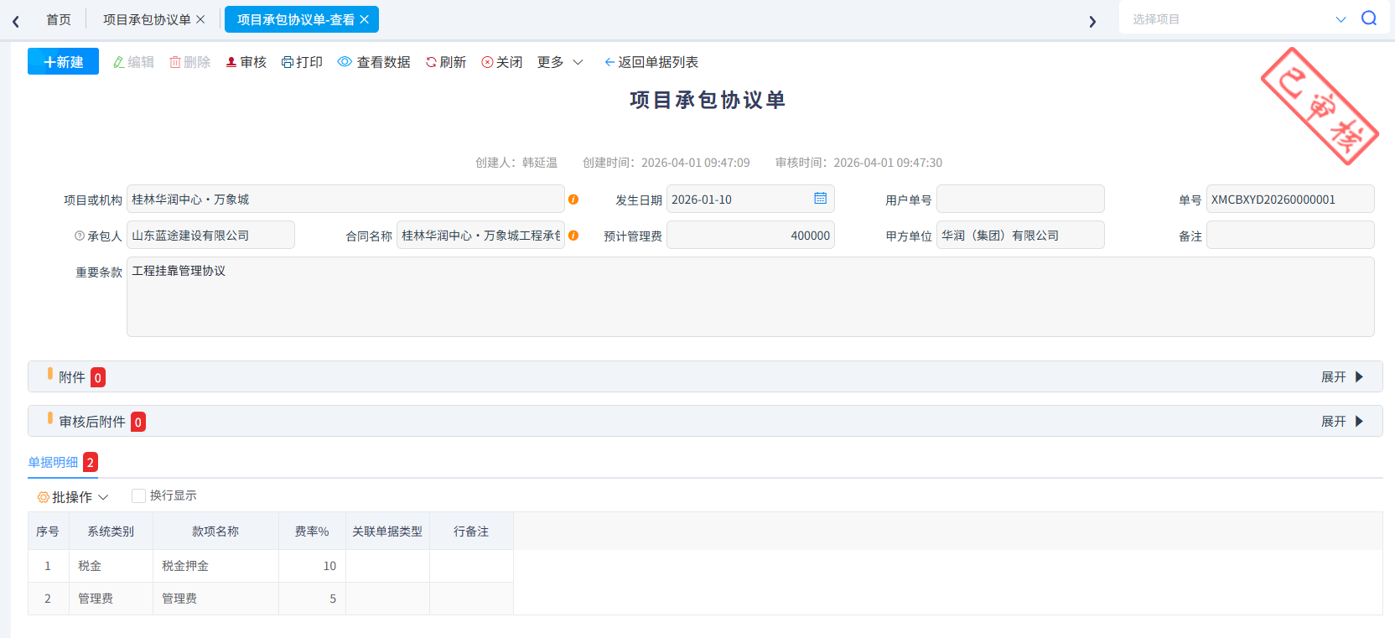Viewport: 1395px width, 638px height.
Task: Click the 刷新 refresh icon
Action: pos(431,62)
